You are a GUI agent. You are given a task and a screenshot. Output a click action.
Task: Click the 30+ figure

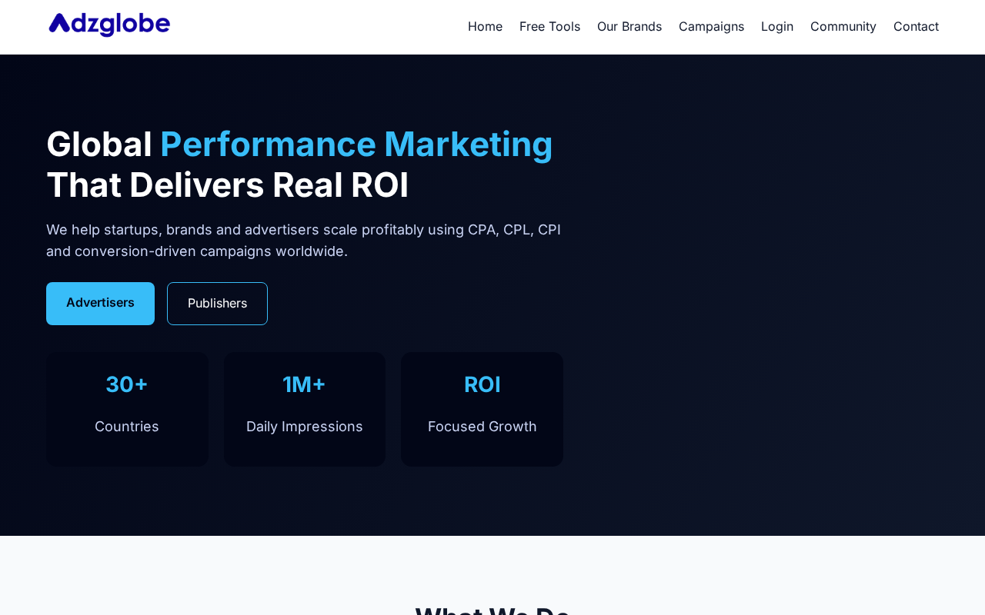127,384
